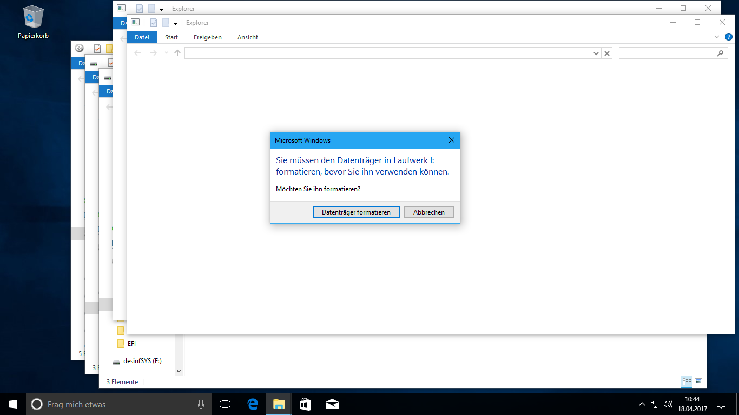Expand the address bar history dropdown

[596, 53]
